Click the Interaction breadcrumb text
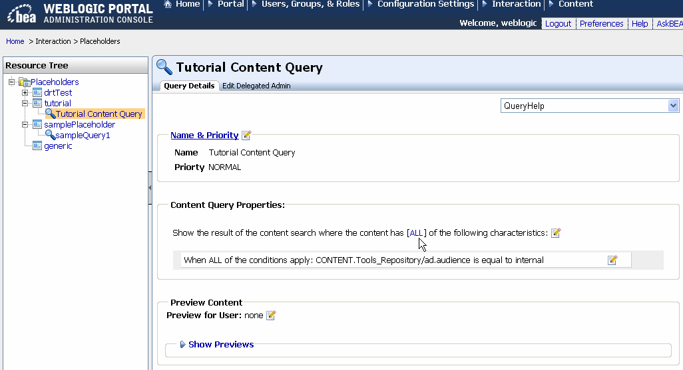 coord(53,41)
